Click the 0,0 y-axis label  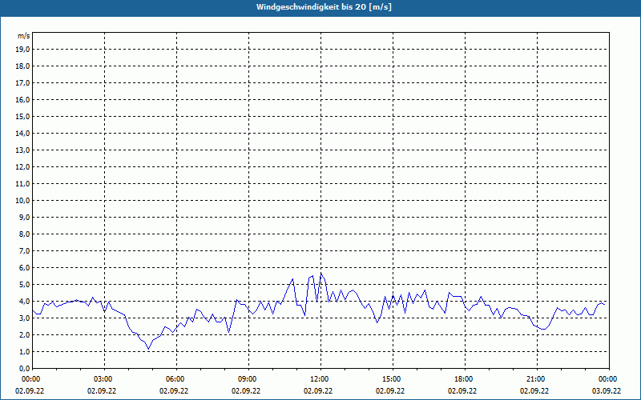click(x=25, y=369)
